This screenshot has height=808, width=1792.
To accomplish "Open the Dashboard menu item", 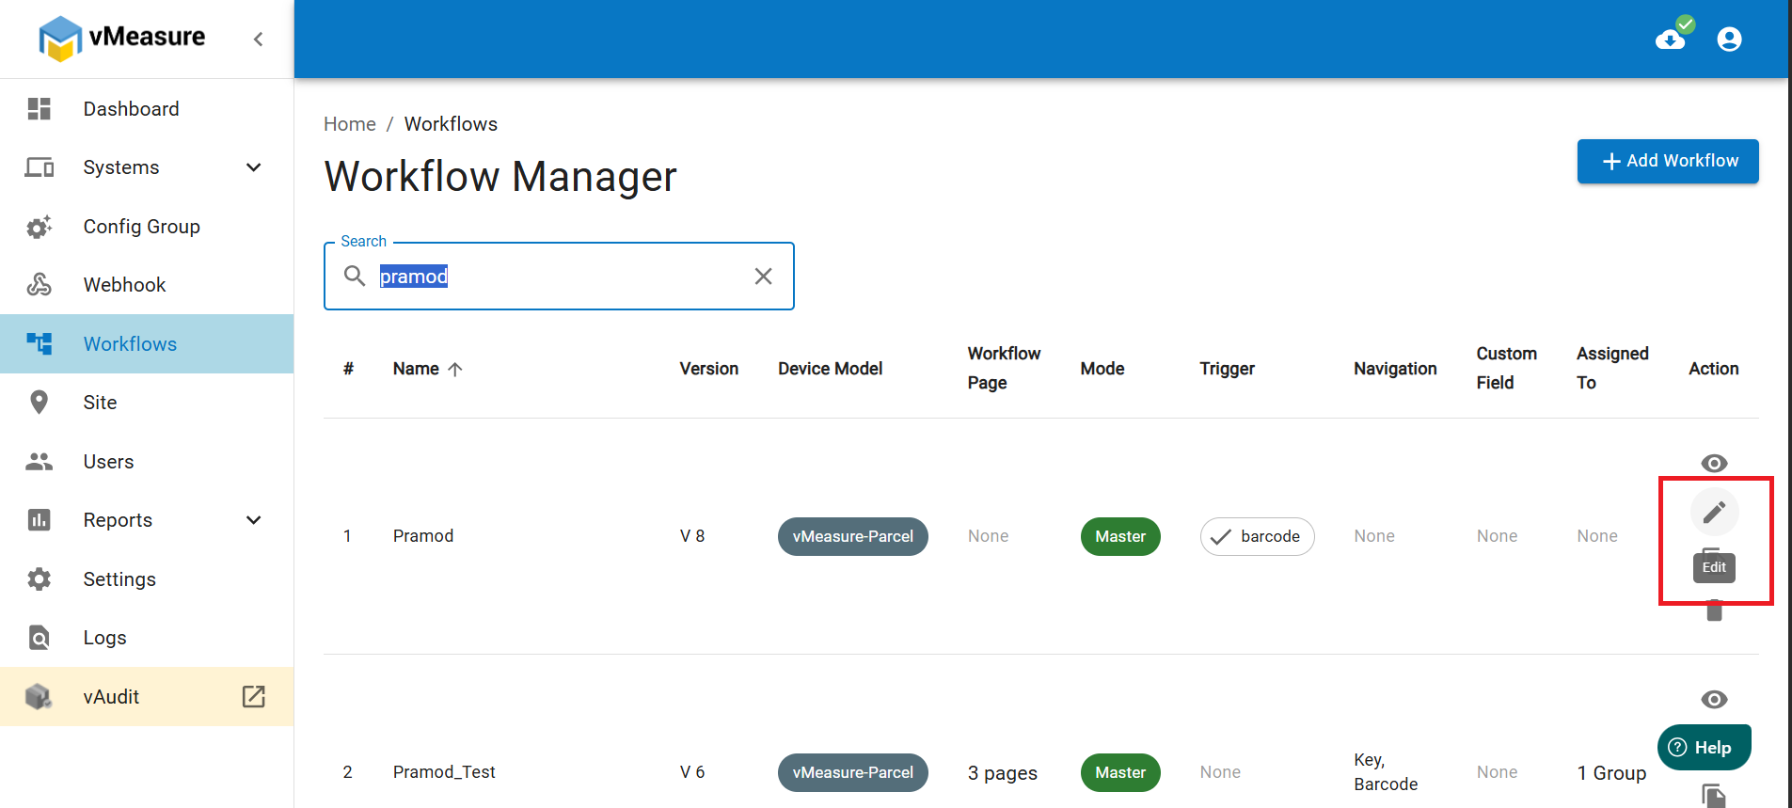I will pyautogui.click(x=147, y=109).
